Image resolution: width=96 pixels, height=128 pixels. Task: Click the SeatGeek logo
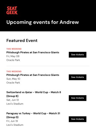[x=12, y=10]
